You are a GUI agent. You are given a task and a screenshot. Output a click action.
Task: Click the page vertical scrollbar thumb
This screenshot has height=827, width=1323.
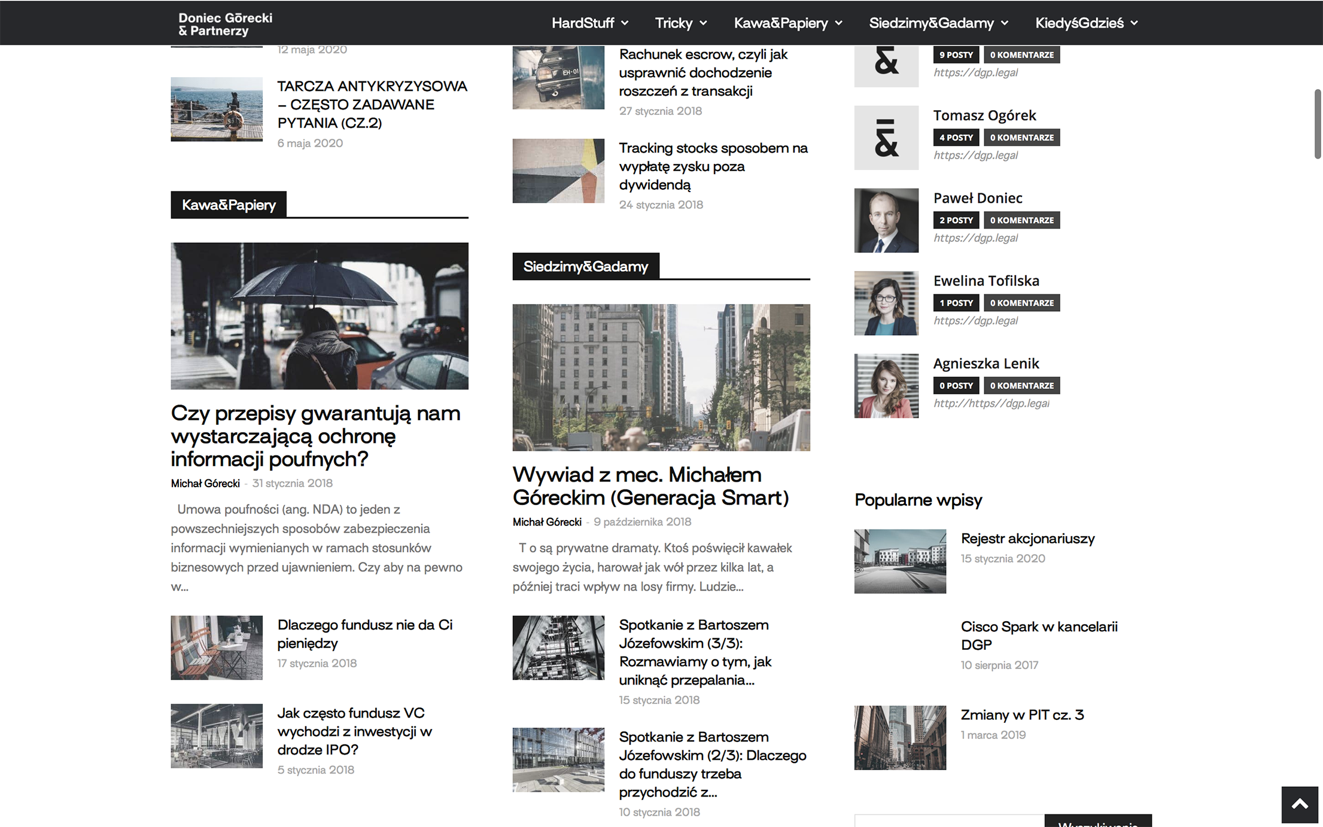[1317, 124]
